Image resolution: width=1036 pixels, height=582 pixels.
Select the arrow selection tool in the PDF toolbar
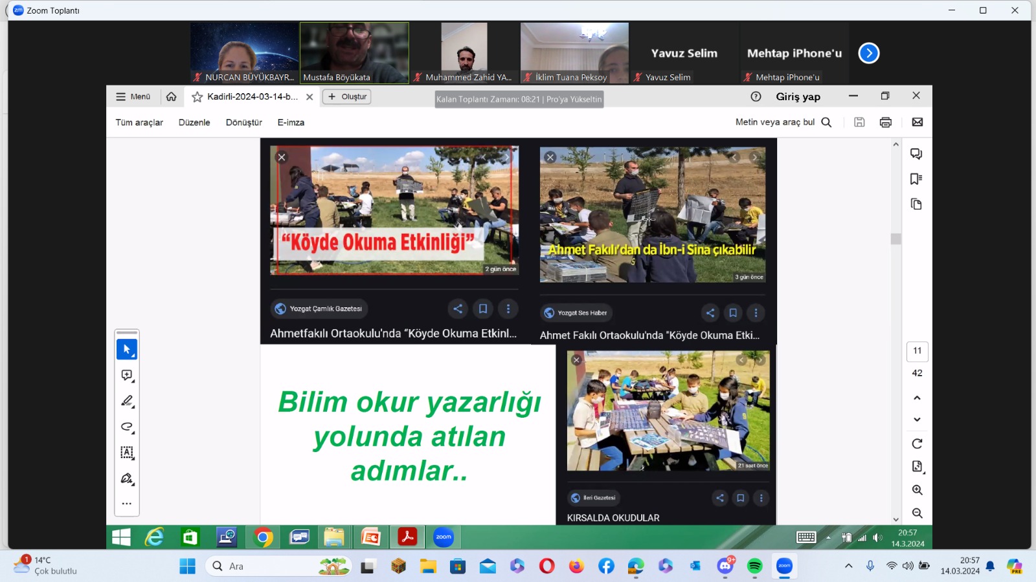(127, 349)
